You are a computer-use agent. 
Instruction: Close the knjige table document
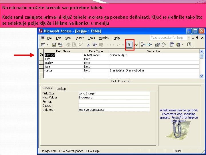coord(202,38)
